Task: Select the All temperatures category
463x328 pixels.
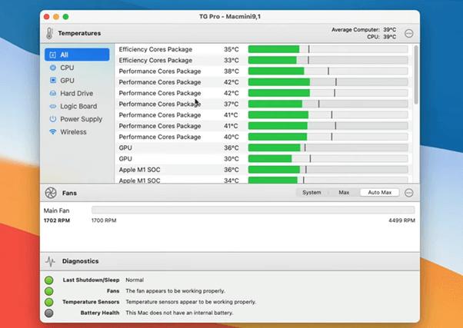Action: 77,55
